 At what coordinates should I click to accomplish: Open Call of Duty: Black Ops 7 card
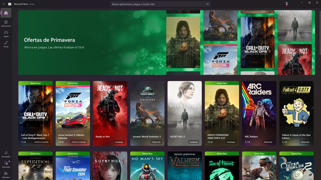pos(36,113)
